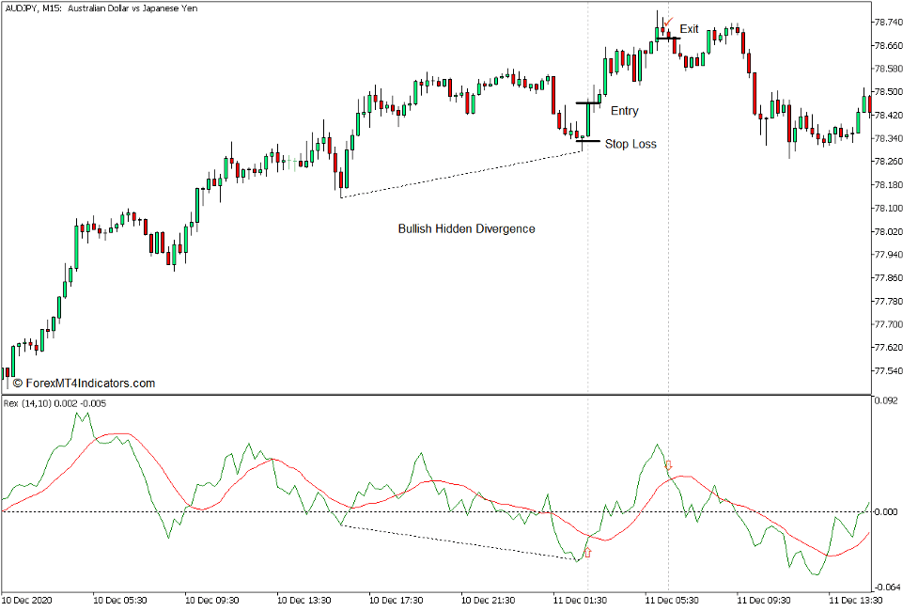Toggle the left vertical dashed session line
This screenshot has height=611, width=918.
(587, 282)
